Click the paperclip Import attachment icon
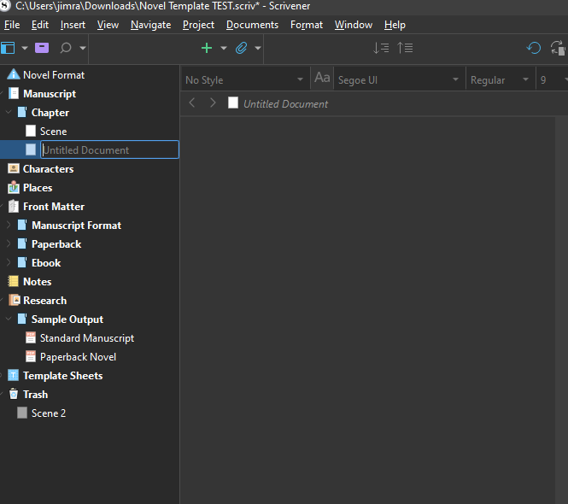The height and width of the screenshot is (504, 568). coord(241,48)
